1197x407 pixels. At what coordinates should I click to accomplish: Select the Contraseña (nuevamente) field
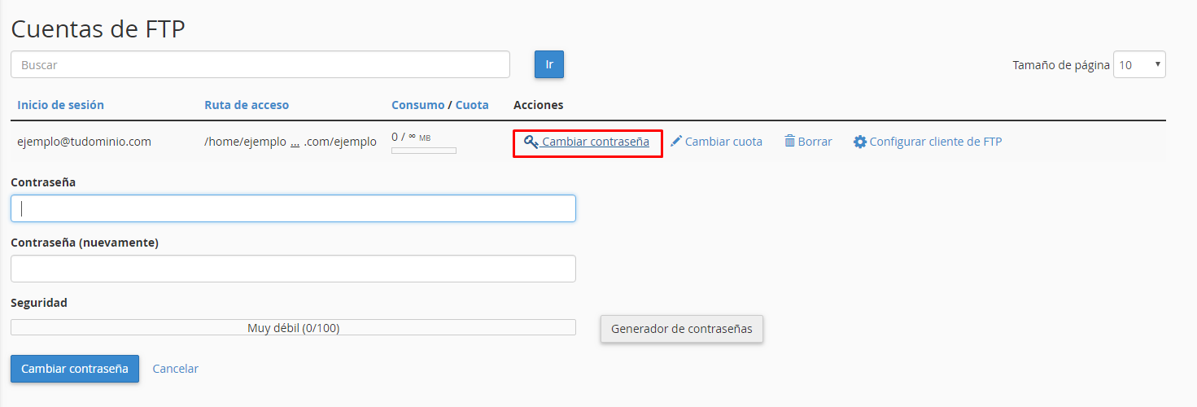pyautogui.click(x=293, y=269)
